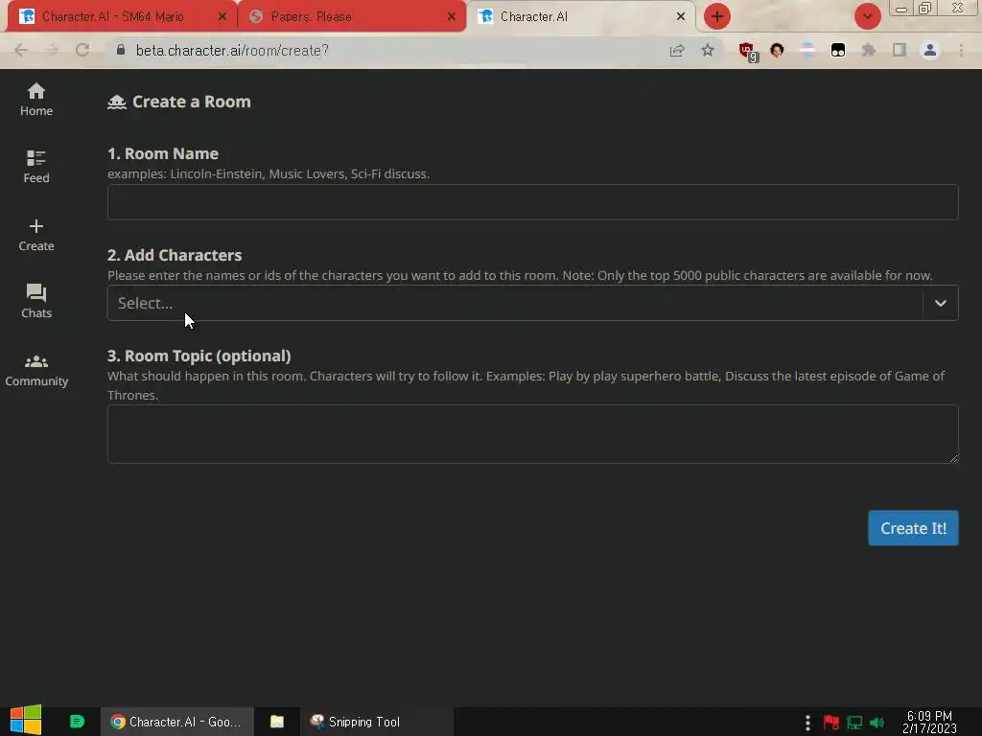This screenshot has width=982, height=736.
Task: Switch to Character.AI - SM64 Mario tab
Action: 122,17
